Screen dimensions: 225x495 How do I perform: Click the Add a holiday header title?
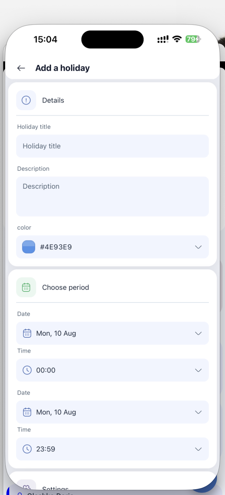[x=62, y=68]
